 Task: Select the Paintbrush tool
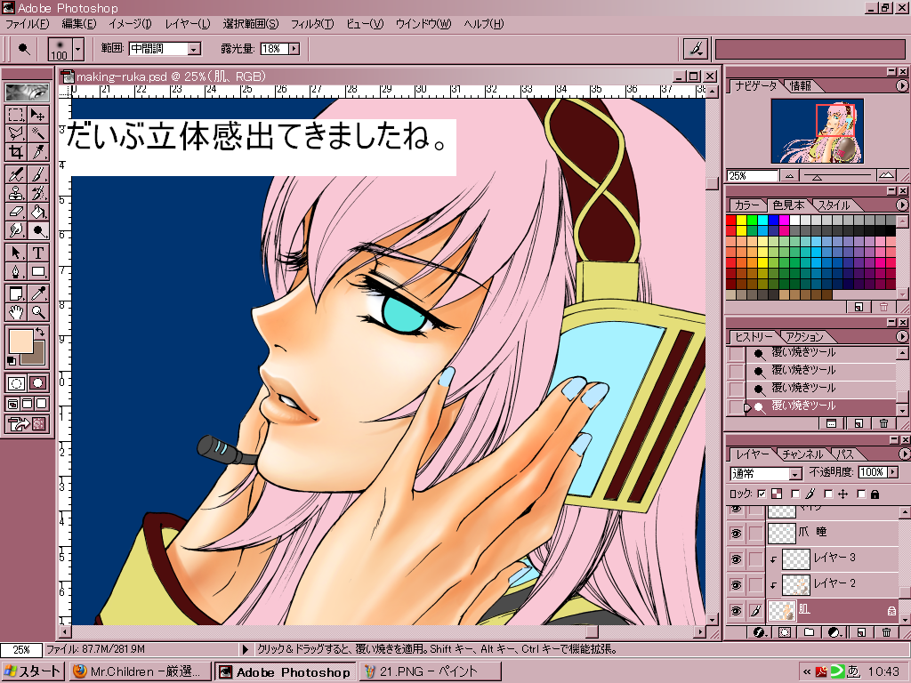pos(37,173)
